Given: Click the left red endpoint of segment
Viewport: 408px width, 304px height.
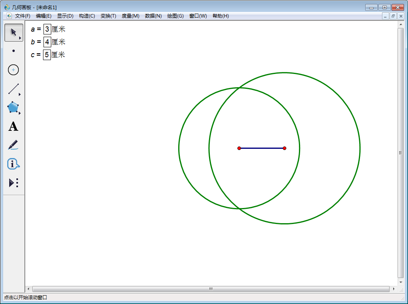Looking at the screenshot, I should [x=239, y=148].
